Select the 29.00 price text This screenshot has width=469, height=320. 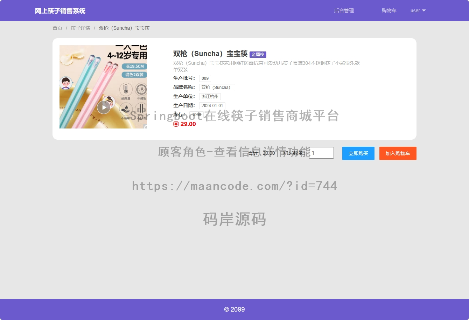tap(188, 124)
